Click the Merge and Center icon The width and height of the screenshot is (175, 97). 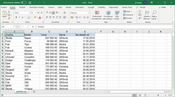(65, 17)
